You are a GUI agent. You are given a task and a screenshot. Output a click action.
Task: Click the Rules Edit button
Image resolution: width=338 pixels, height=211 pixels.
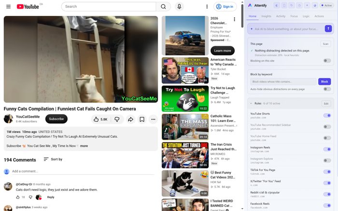326,104
